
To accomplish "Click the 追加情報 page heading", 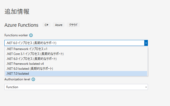I will (x=17, y=11).
